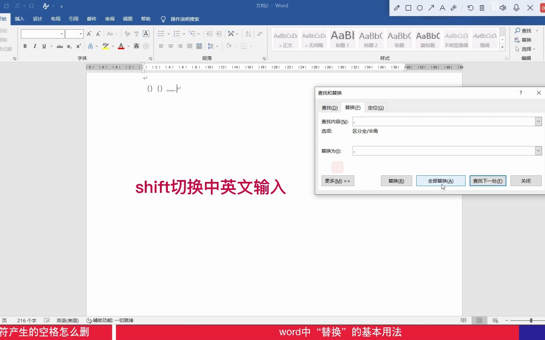The image size is (545, 340).
Task: Click the decrease font size icon
Action: click(98, 34)
